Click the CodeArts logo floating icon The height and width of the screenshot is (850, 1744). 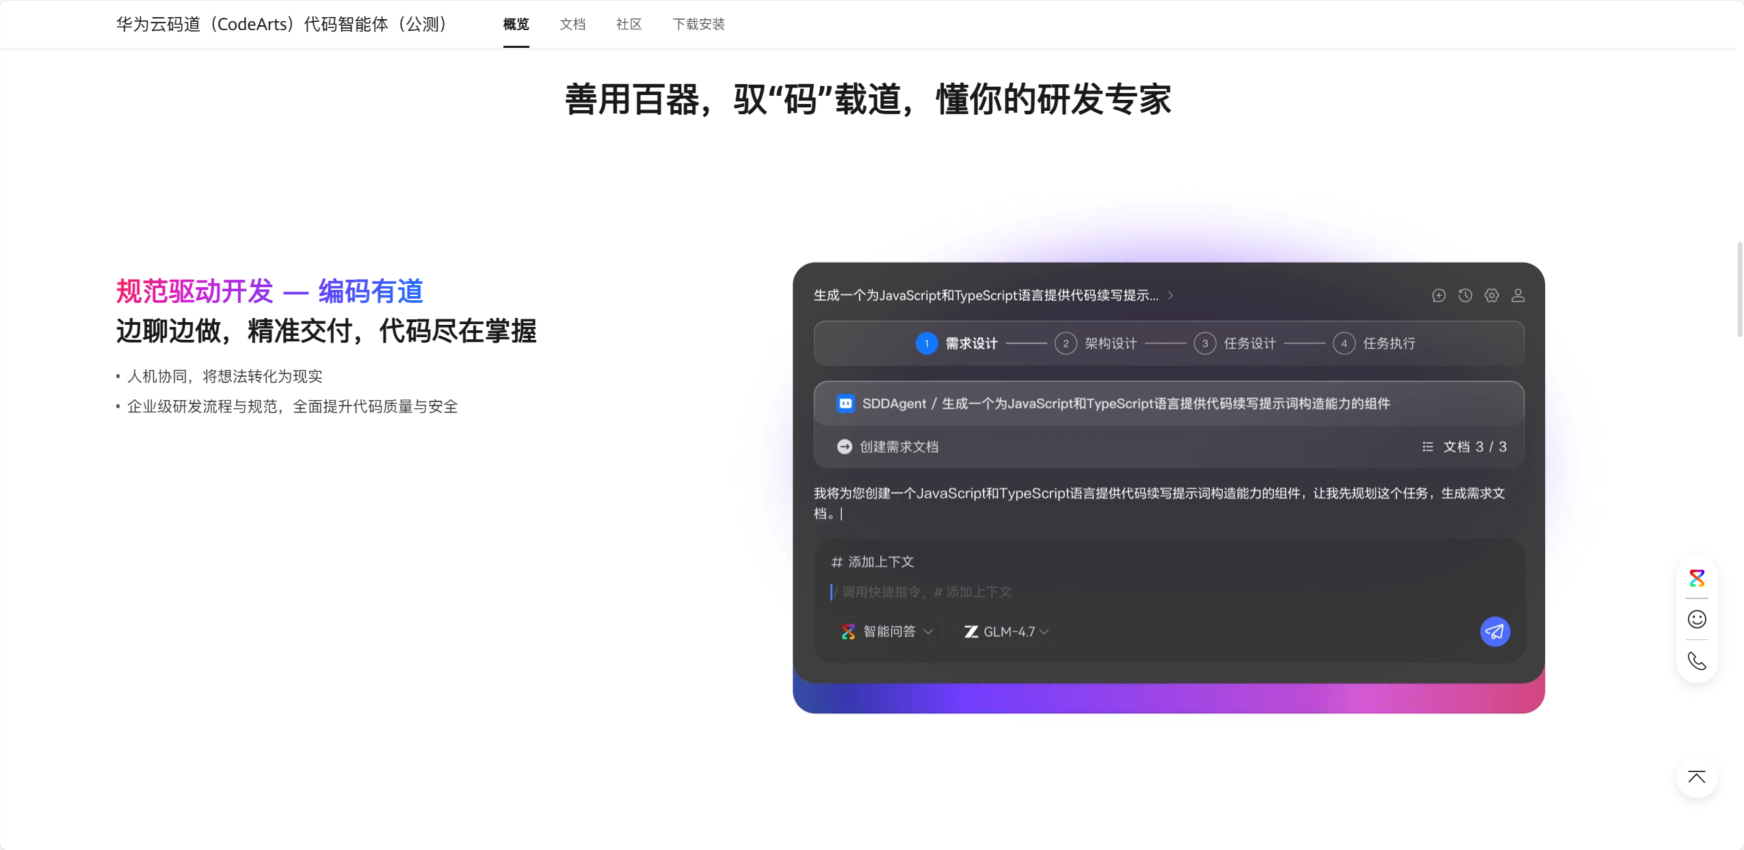[x=1697, y=579]
